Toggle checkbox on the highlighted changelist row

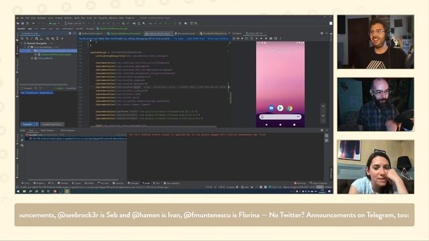pos(32,51)
